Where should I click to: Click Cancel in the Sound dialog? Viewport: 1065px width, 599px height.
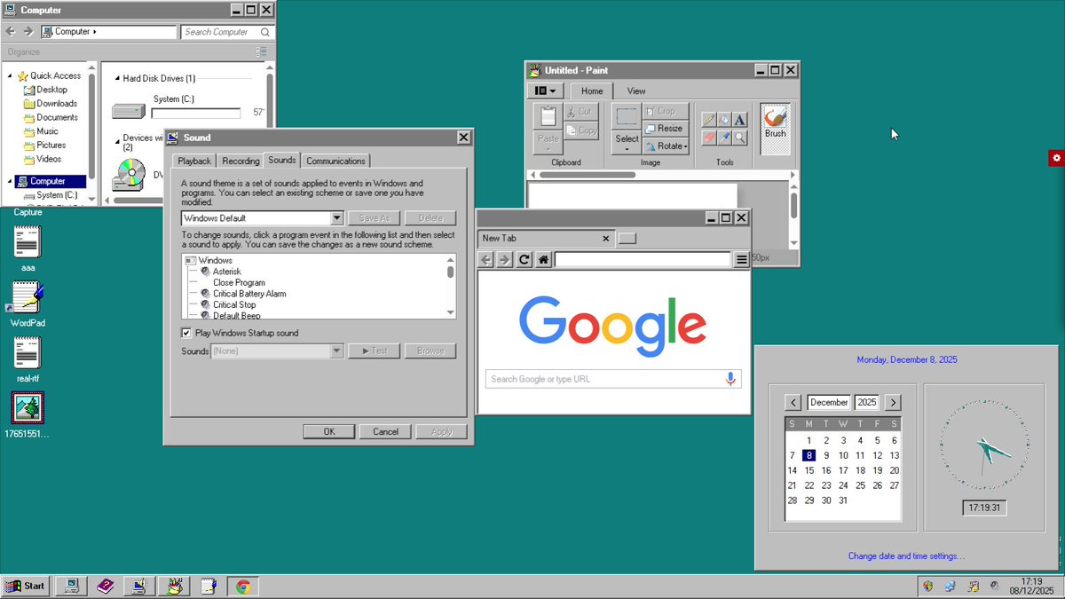[385, 431]
